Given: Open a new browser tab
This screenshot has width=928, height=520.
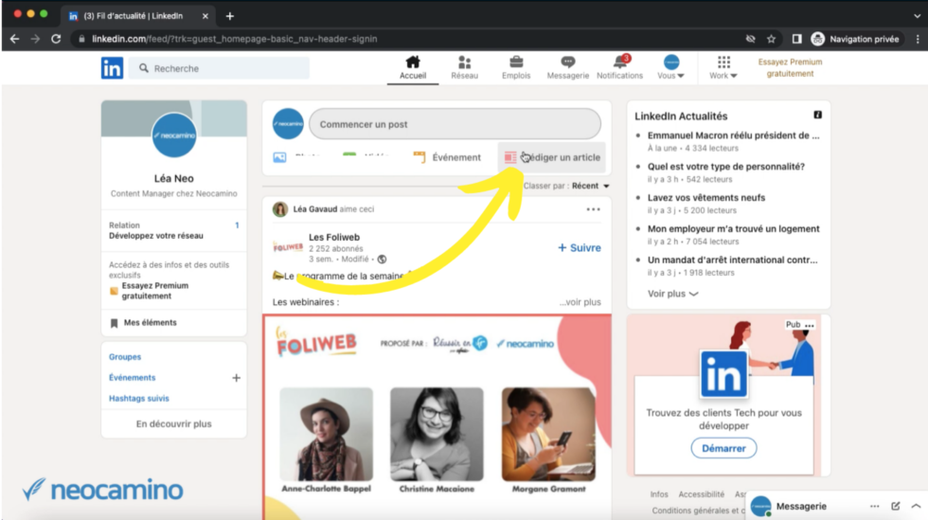Looking at the screenshot, I should [x=229, y=16].
